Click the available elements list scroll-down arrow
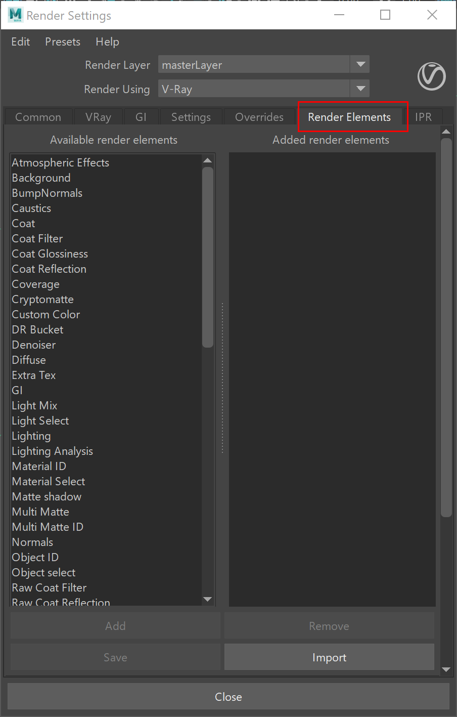Viewport: 457px width, 717px height. [207, 599]
